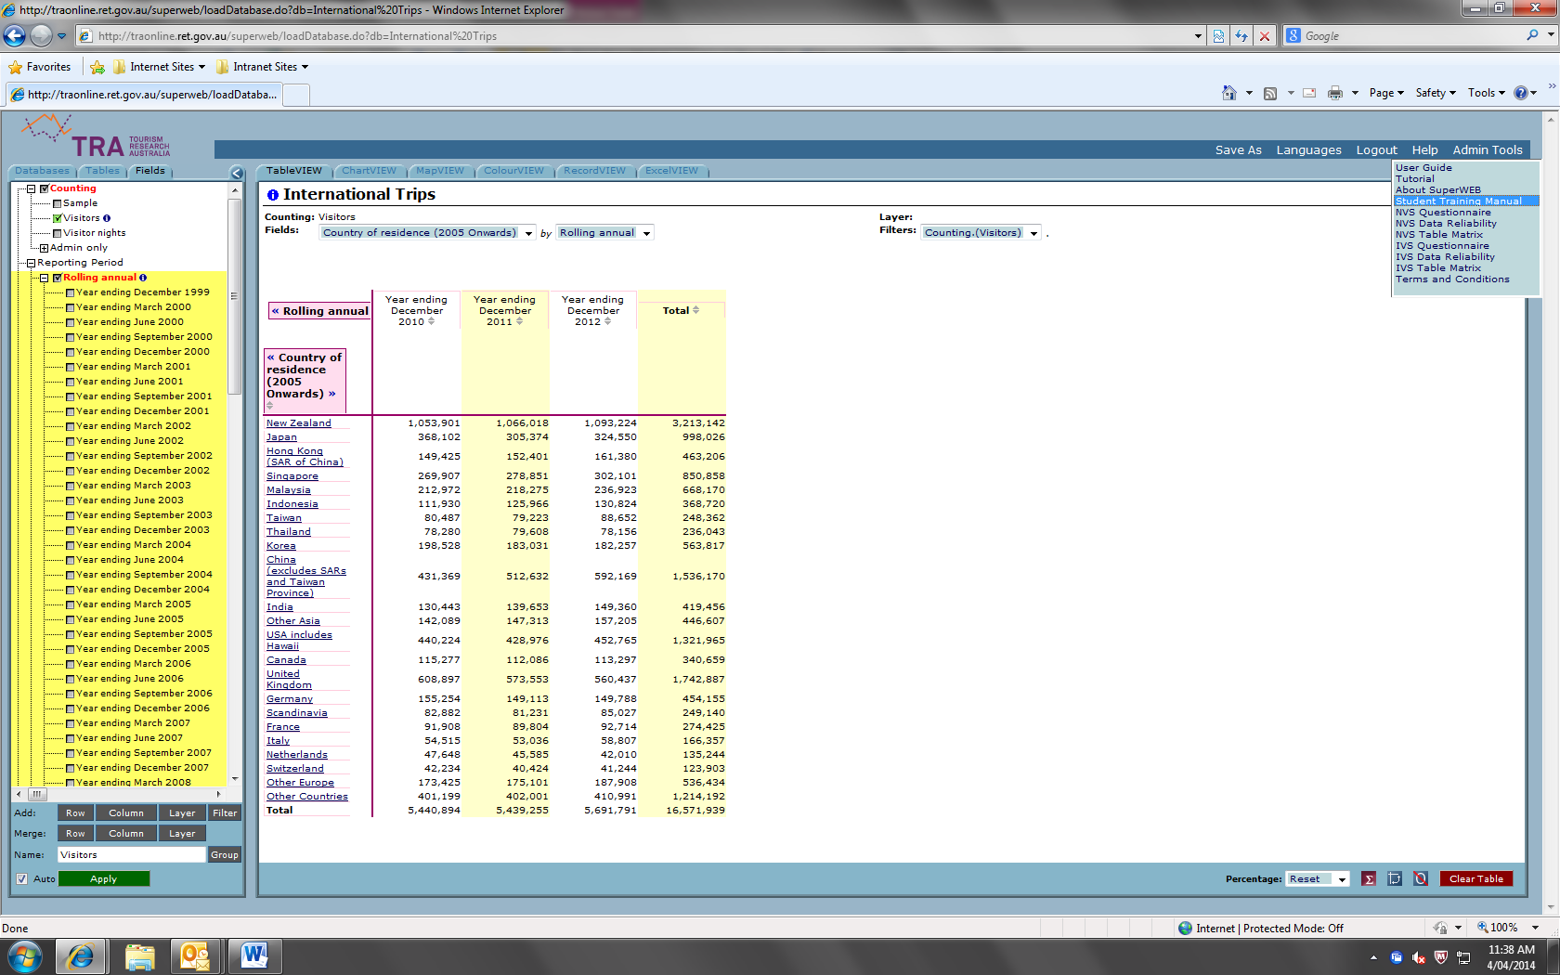
Task: Click the Help question mark icon
Action: pos(1521,93)
